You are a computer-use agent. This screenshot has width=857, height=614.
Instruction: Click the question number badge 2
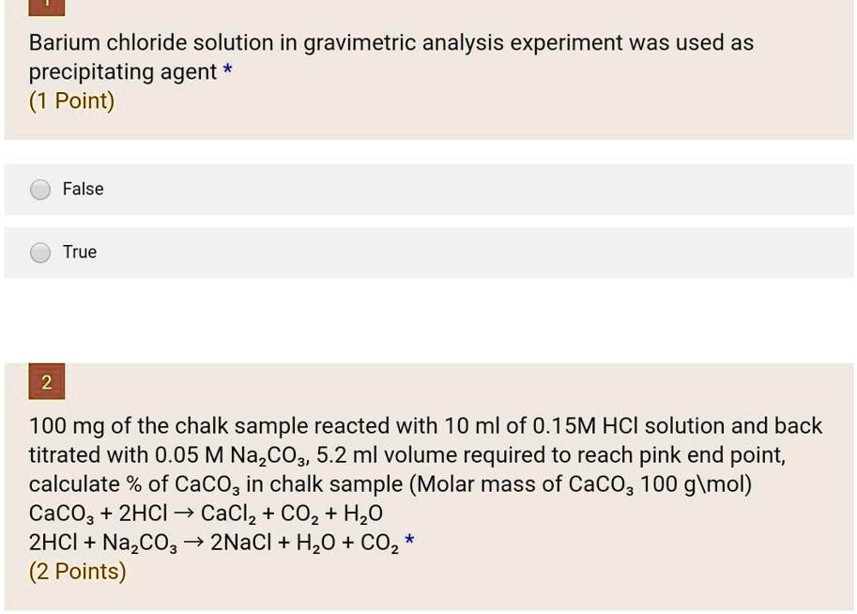click(x=46, y=381)
